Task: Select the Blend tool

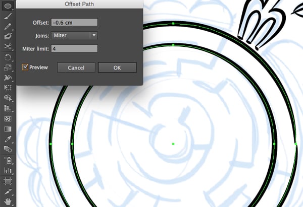Action: pyautogui.click(x=8, y=149)
